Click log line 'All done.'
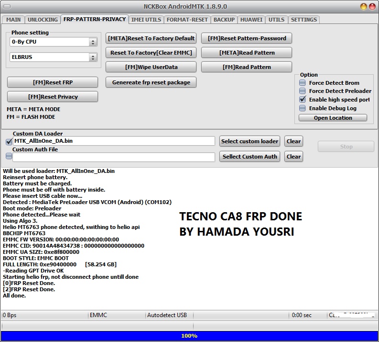The height and width of the screenshot is (342, 379). point(14,296)
